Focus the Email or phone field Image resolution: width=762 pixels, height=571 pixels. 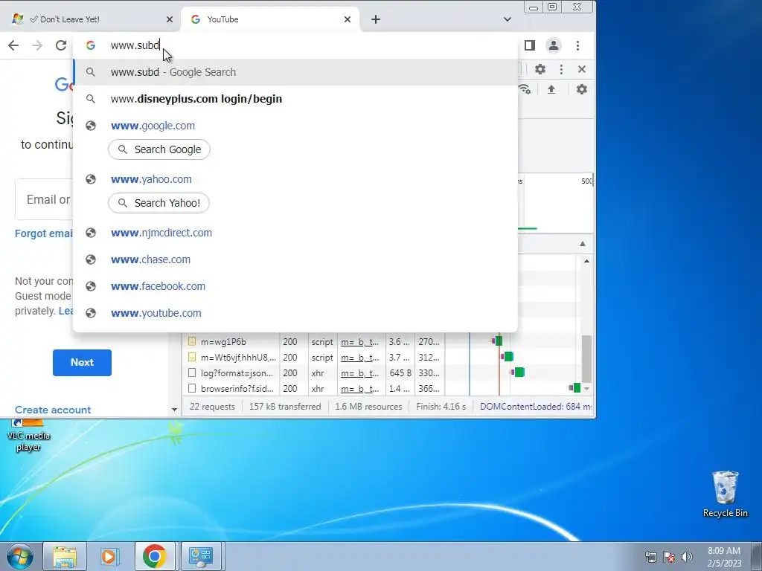click(44, 199)
